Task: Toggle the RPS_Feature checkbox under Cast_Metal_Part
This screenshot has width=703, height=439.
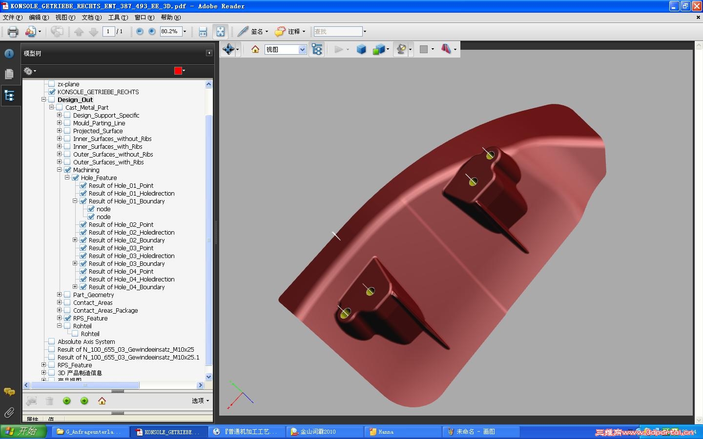Action: pos(67,318)
